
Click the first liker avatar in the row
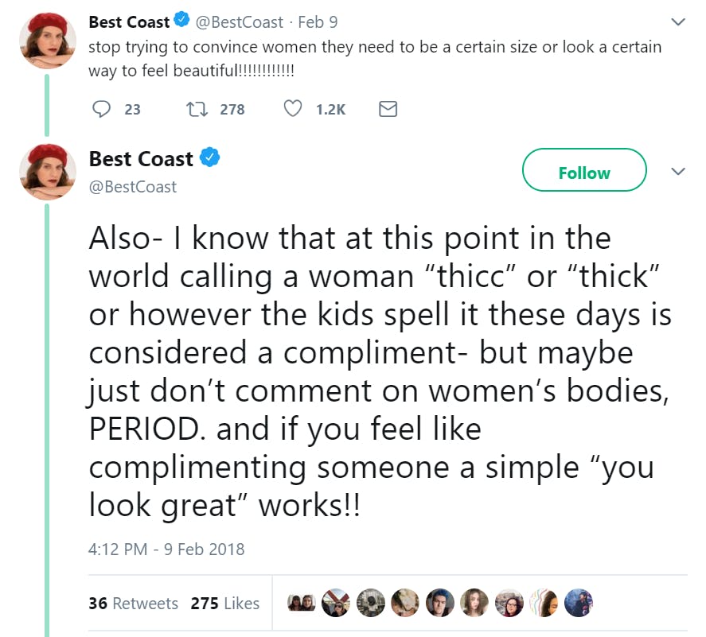300,604
